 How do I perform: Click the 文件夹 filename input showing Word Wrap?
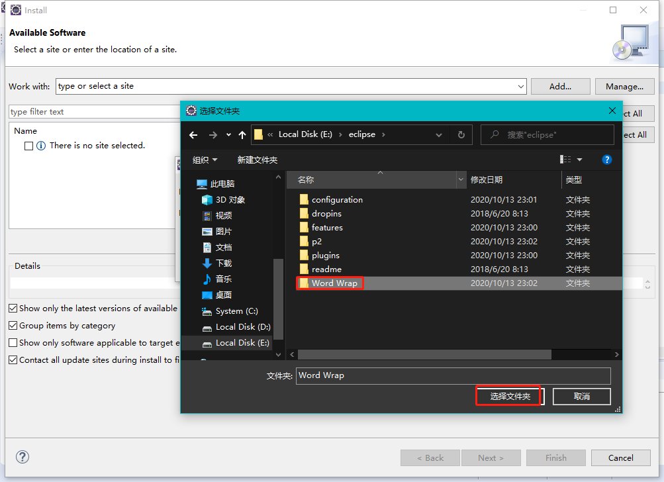453,375
